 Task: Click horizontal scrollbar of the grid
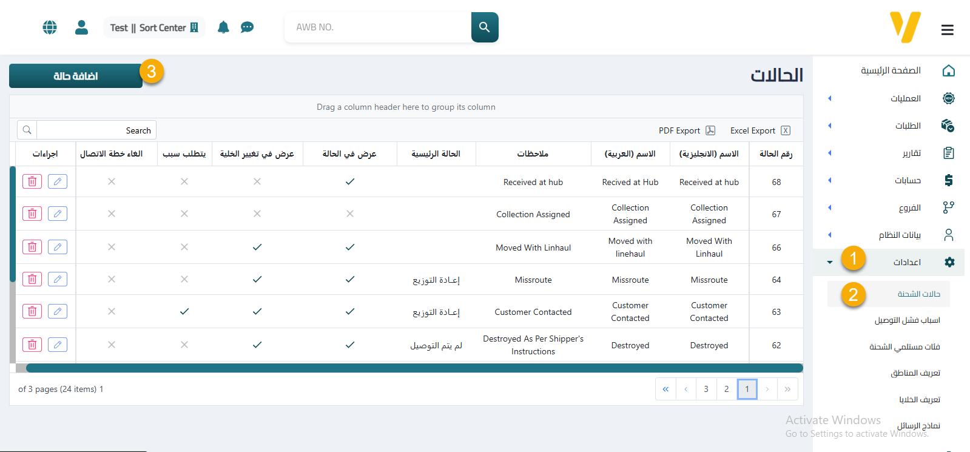pyautogui.click(x=414, y=368)
